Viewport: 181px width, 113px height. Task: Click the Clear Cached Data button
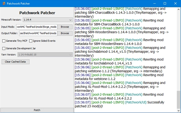click(16, 62)
